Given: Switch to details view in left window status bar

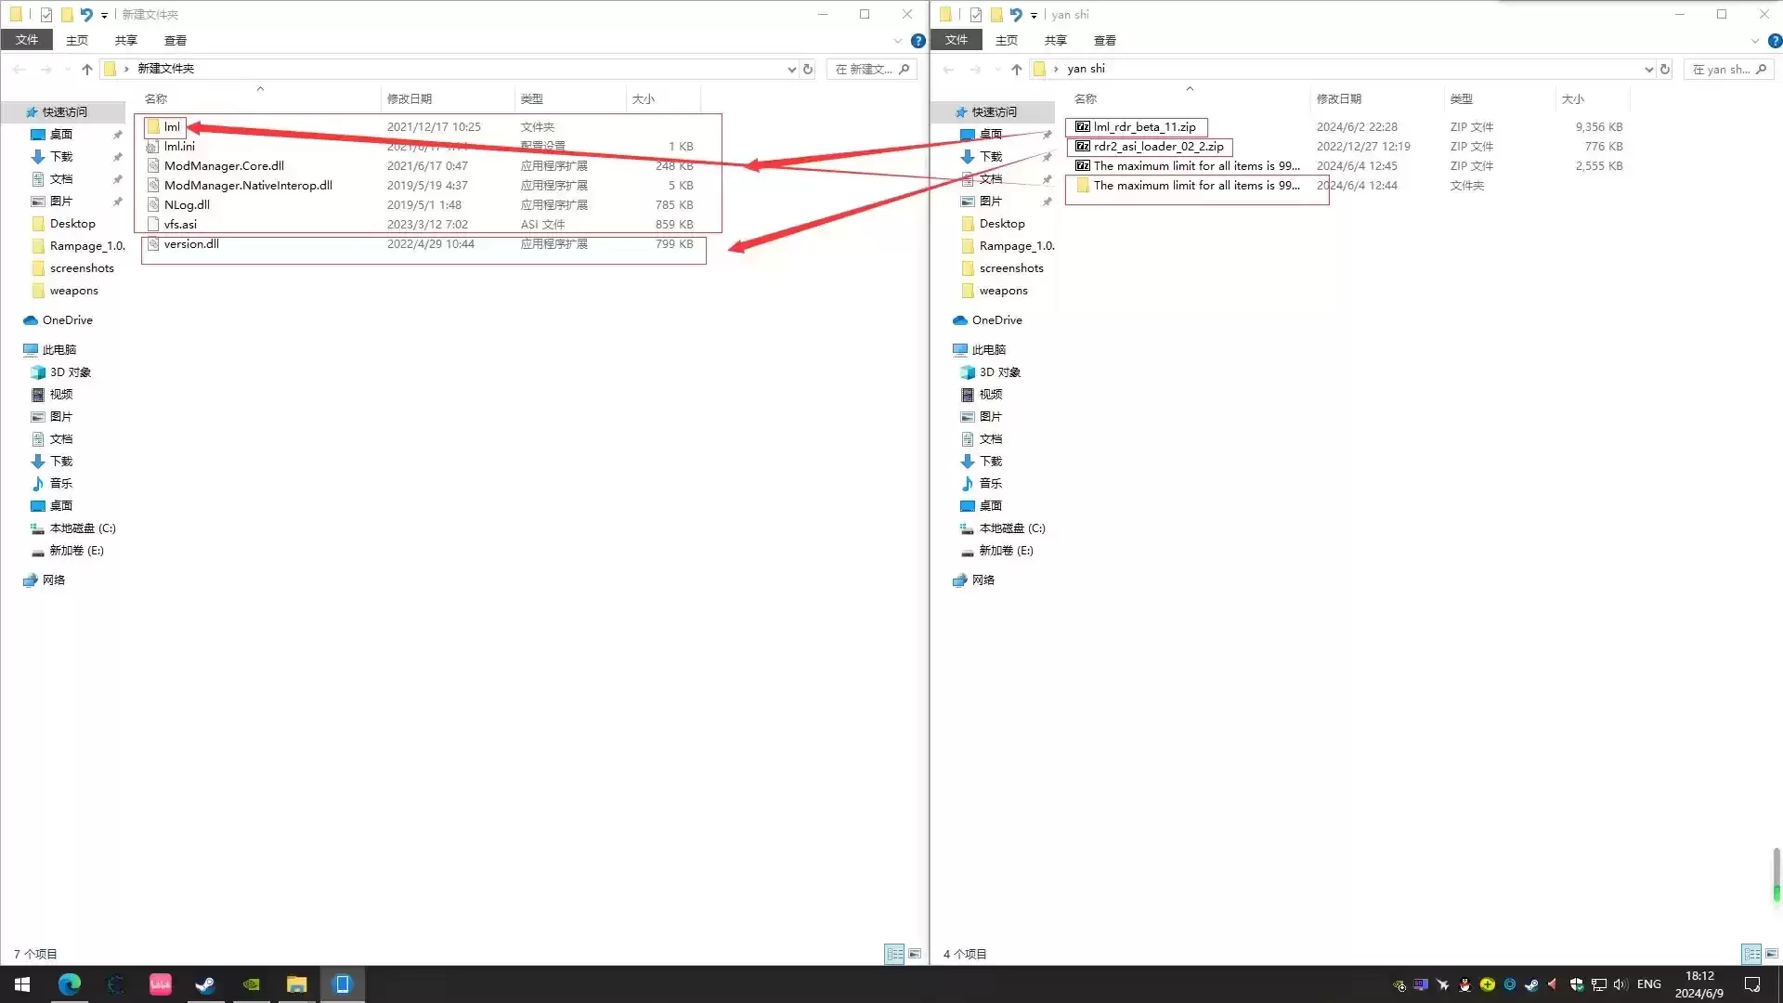Looking at the screenshot, I should click(894, 954).
